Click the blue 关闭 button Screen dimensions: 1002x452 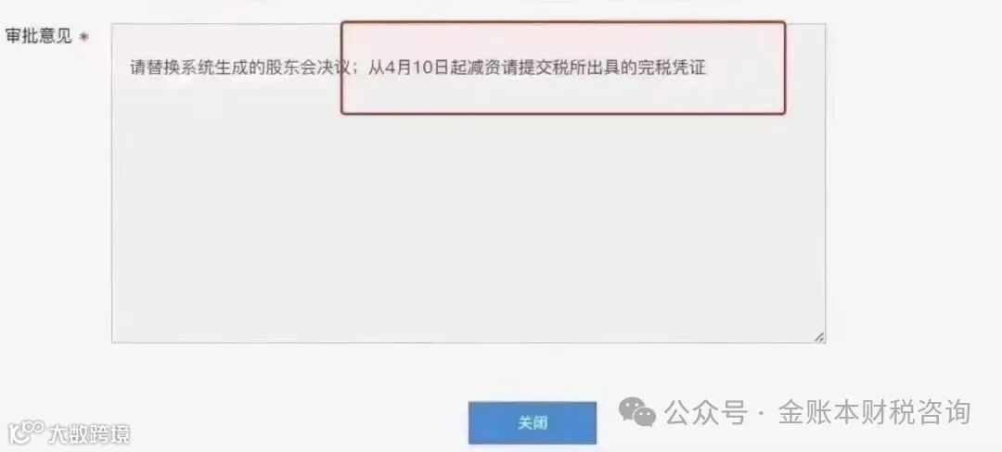tap(532, 422)
